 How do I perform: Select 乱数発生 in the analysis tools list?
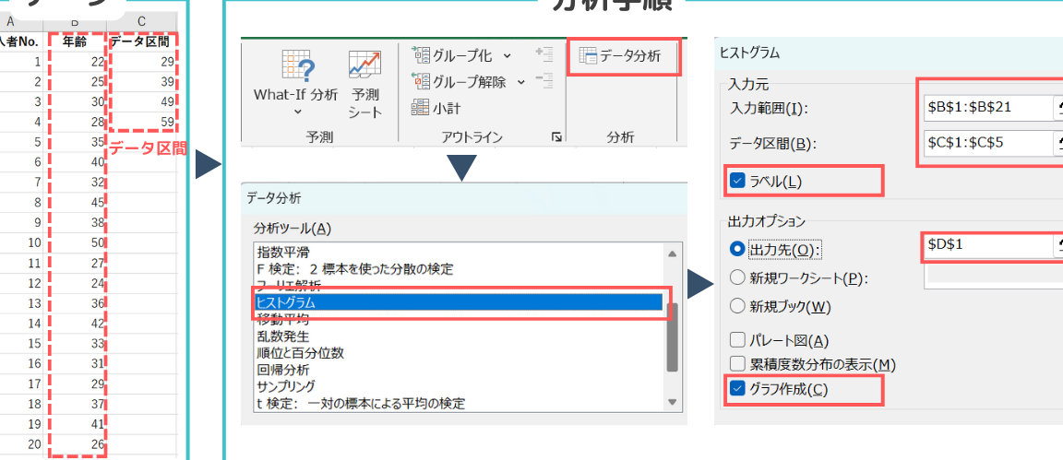tap(459, 336)
